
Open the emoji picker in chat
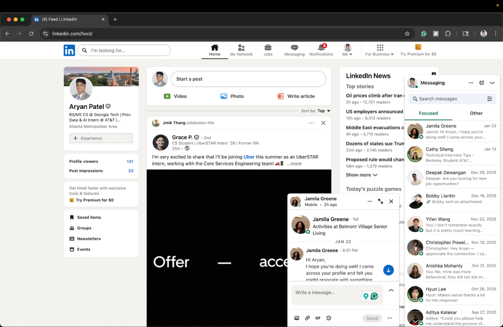328,318
